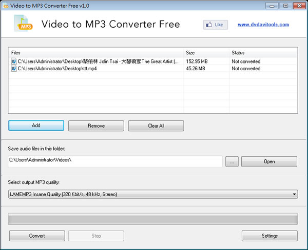Sort the list by the Files column header

point(97,53)
